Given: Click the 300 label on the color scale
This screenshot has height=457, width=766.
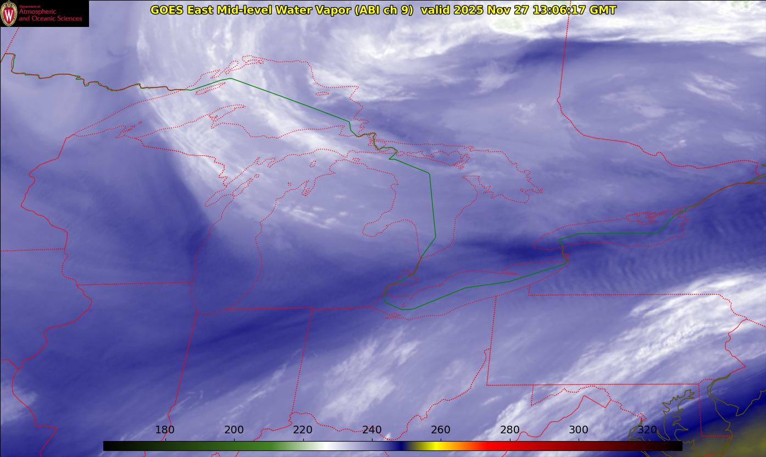Looking at the screenshot, I should pos(579,430).
